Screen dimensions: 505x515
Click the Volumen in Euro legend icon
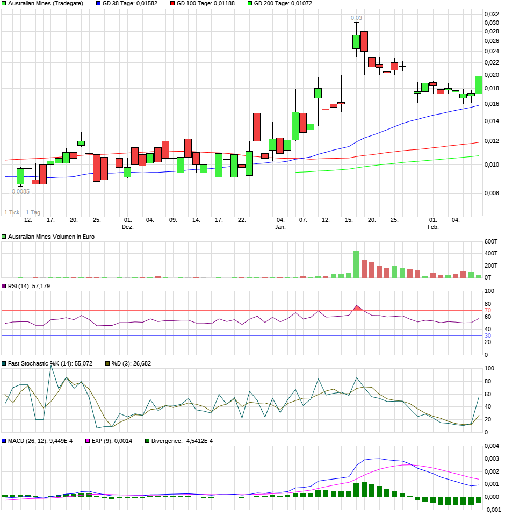pos(4,235)
